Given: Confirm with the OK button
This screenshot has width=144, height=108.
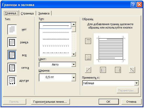Looking at the screenshot, I should (x=109, y=102).
